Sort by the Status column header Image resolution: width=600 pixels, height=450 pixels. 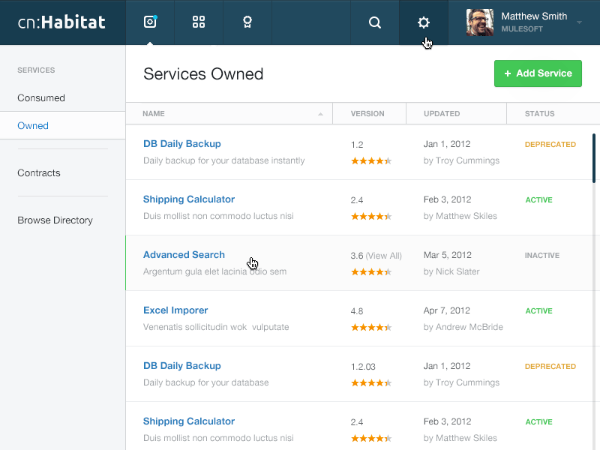[x=539, y=114]
